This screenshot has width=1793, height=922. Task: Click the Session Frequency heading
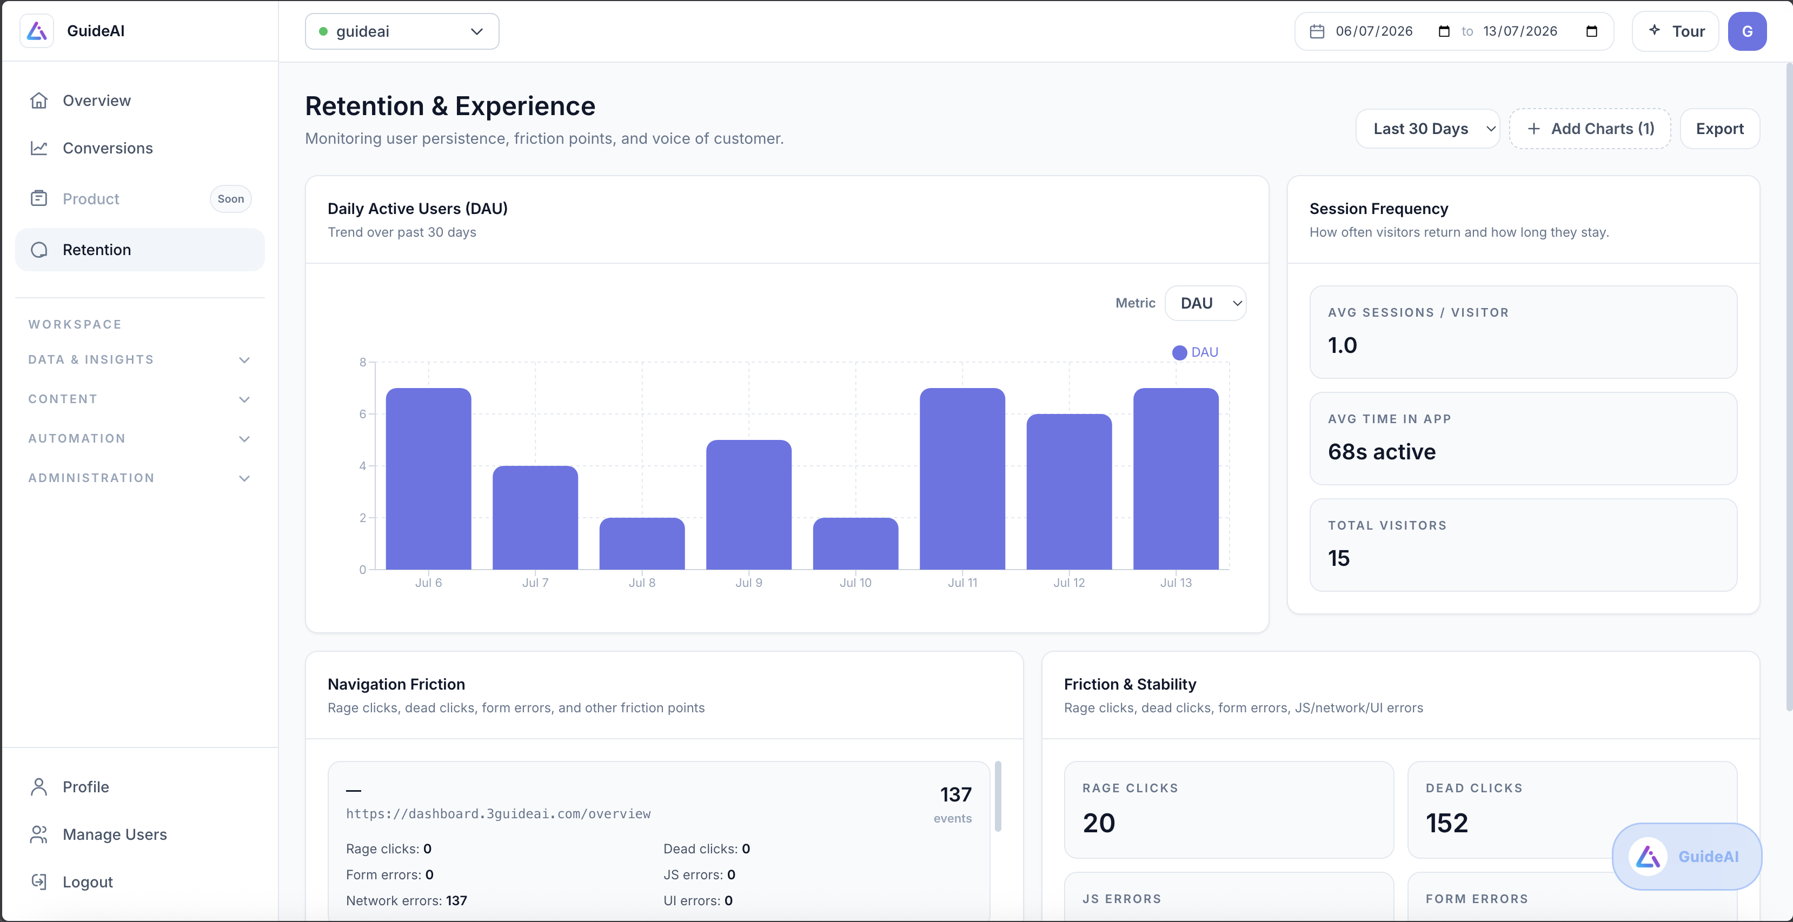[1378, 209]
